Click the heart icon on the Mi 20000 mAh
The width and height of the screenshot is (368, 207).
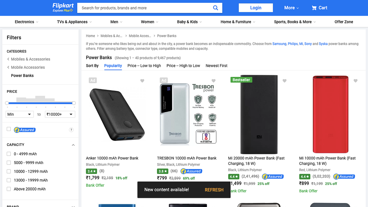point(284,81)
